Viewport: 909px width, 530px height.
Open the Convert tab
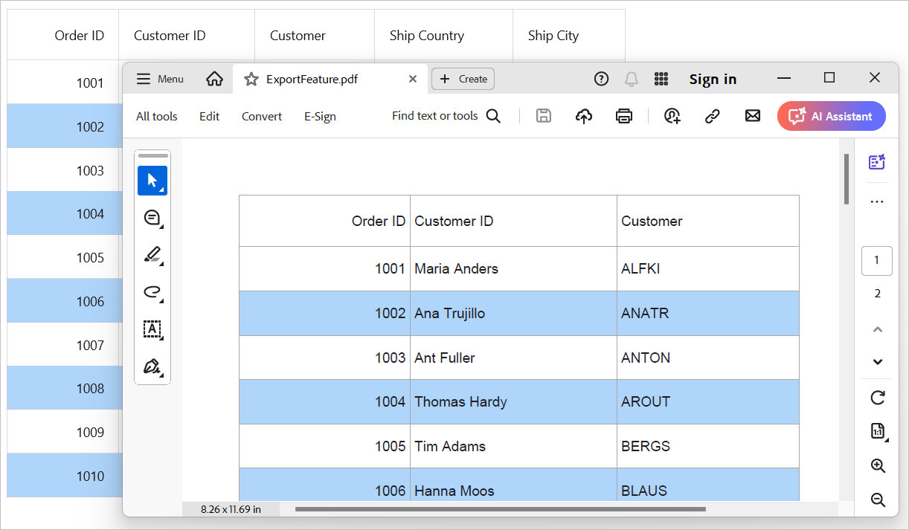[261, 116]
